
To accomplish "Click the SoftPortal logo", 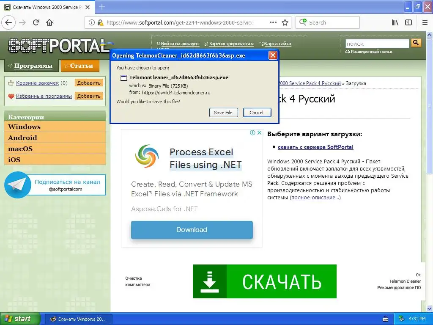I will [58, 46].
